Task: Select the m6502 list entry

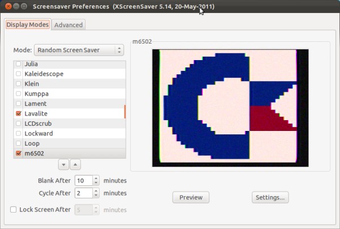Action: point(69,153)
